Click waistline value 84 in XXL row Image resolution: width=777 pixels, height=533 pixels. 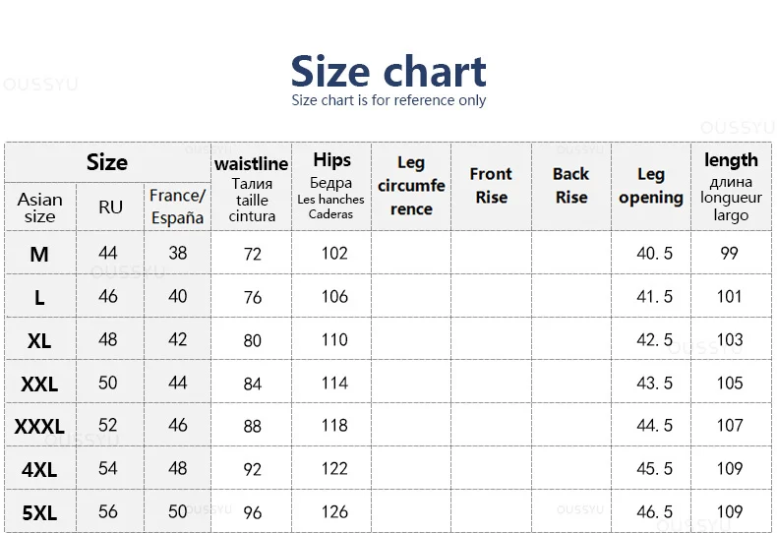(252, 384)
